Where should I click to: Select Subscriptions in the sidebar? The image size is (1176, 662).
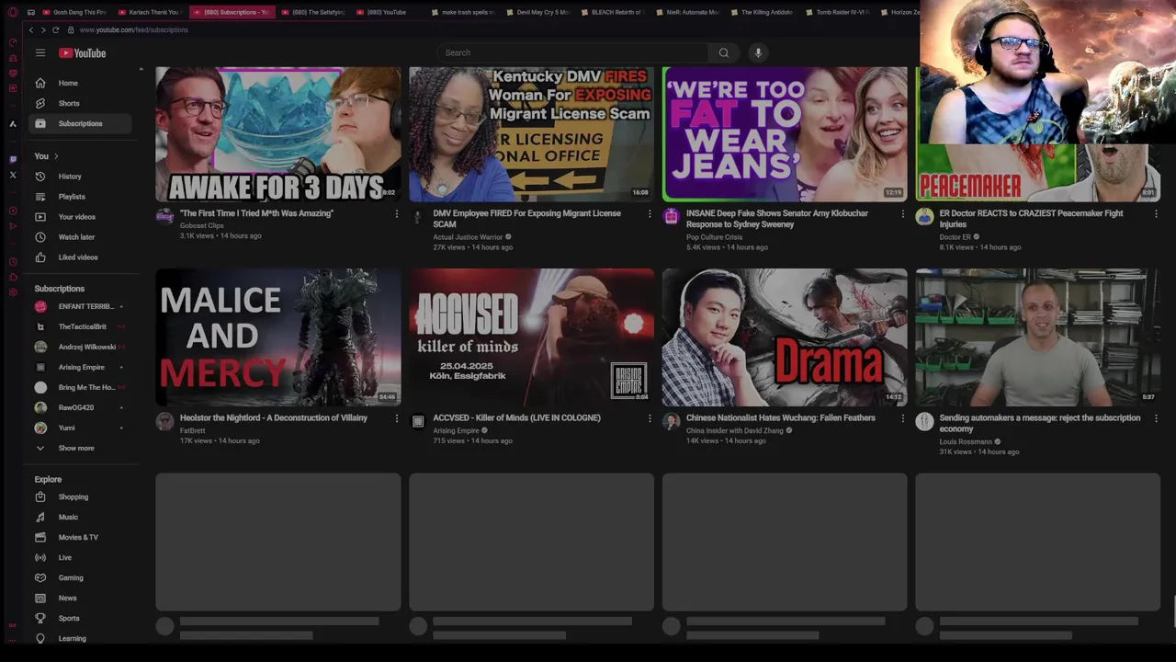(81, 123)
